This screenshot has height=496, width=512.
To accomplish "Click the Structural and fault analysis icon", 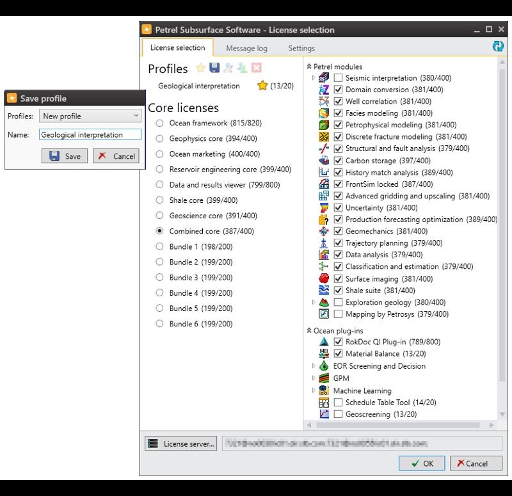I will point(324,148).
